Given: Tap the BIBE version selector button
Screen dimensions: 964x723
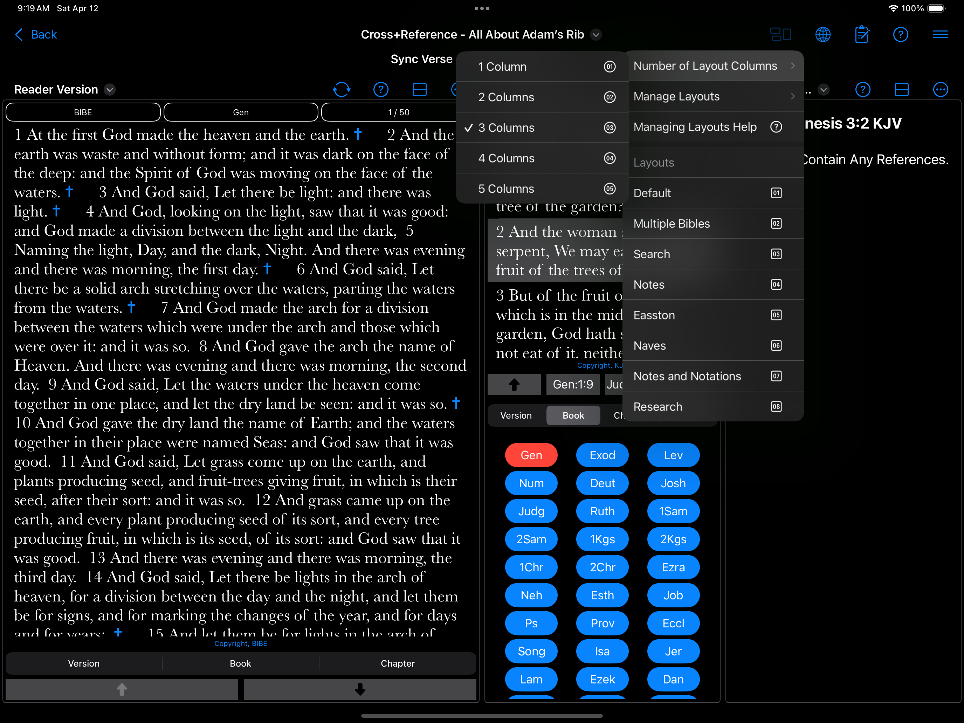Looking at the screenshot, I should (x=83, y=112).
